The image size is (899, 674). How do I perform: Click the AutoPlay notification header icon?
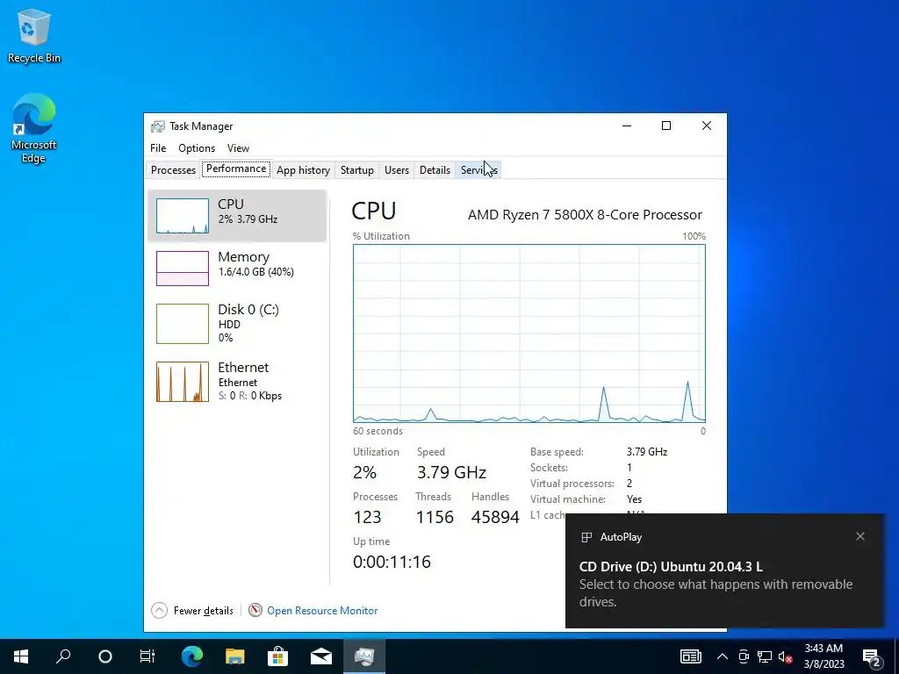[586, 537]
